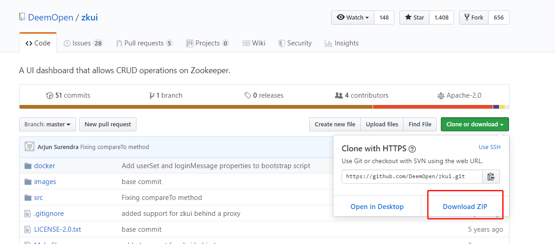This screenshot has height=244, width=555.
Task: Click the src folder icon
Action: [27, 198]
